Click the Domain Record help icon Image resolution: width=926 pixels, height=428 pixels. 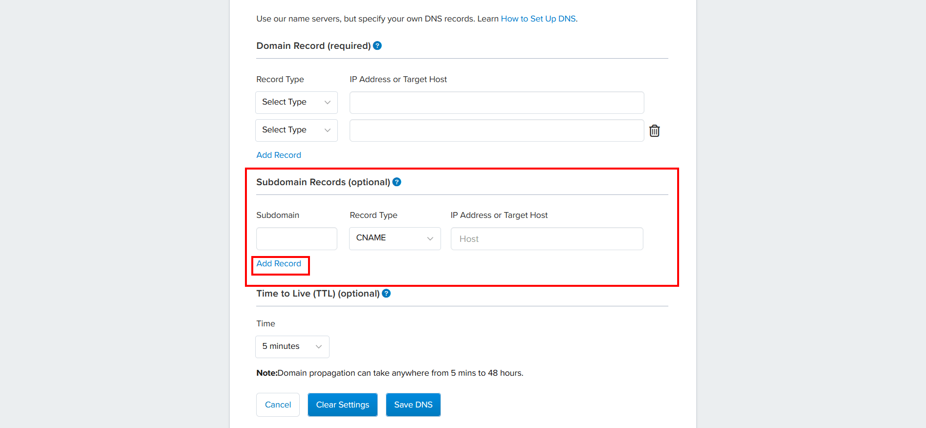[x=377, y=45]
